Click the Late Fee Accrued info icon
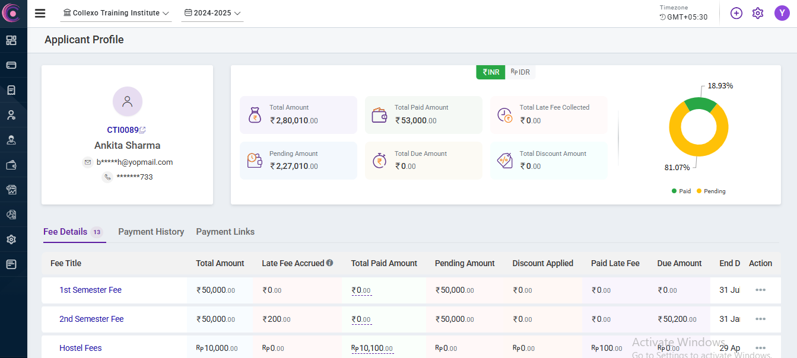This screenshot has height=358, width=797. coord(329,263)
